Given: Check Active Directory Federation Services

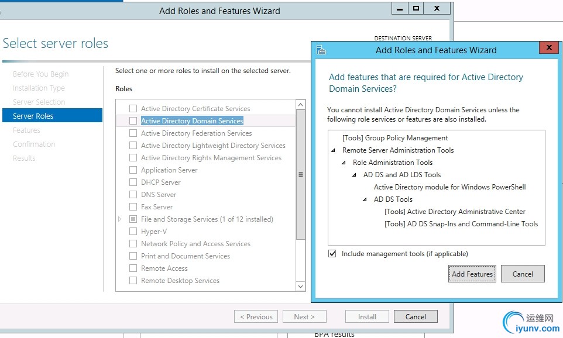Looking at the screenshot, I should click(x=133, y=133).
